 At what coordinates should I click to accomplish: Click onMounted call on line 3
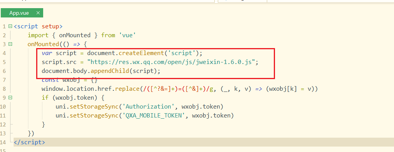click(44, 44)
